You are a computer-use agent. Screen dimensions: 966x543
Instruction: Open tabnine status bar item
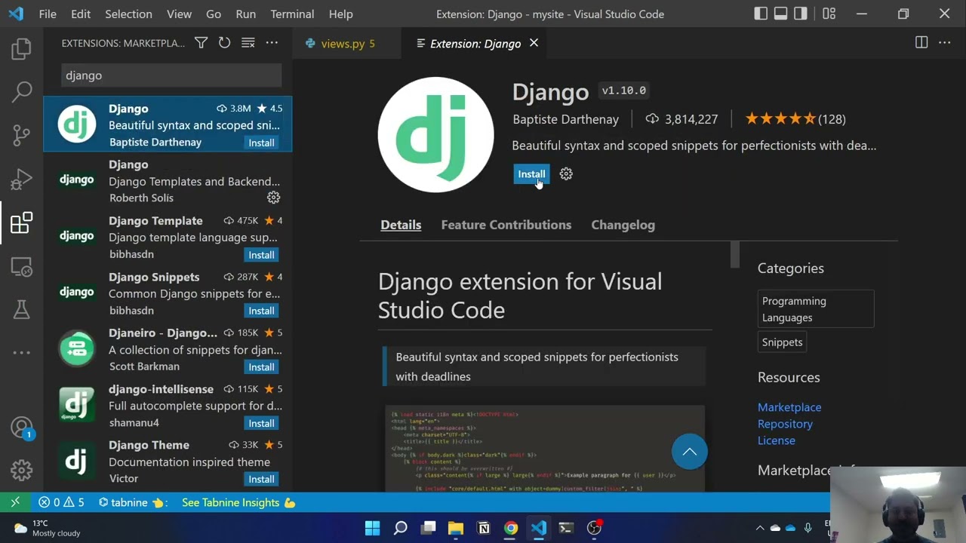pyautogui.click(x=132, y=502)
